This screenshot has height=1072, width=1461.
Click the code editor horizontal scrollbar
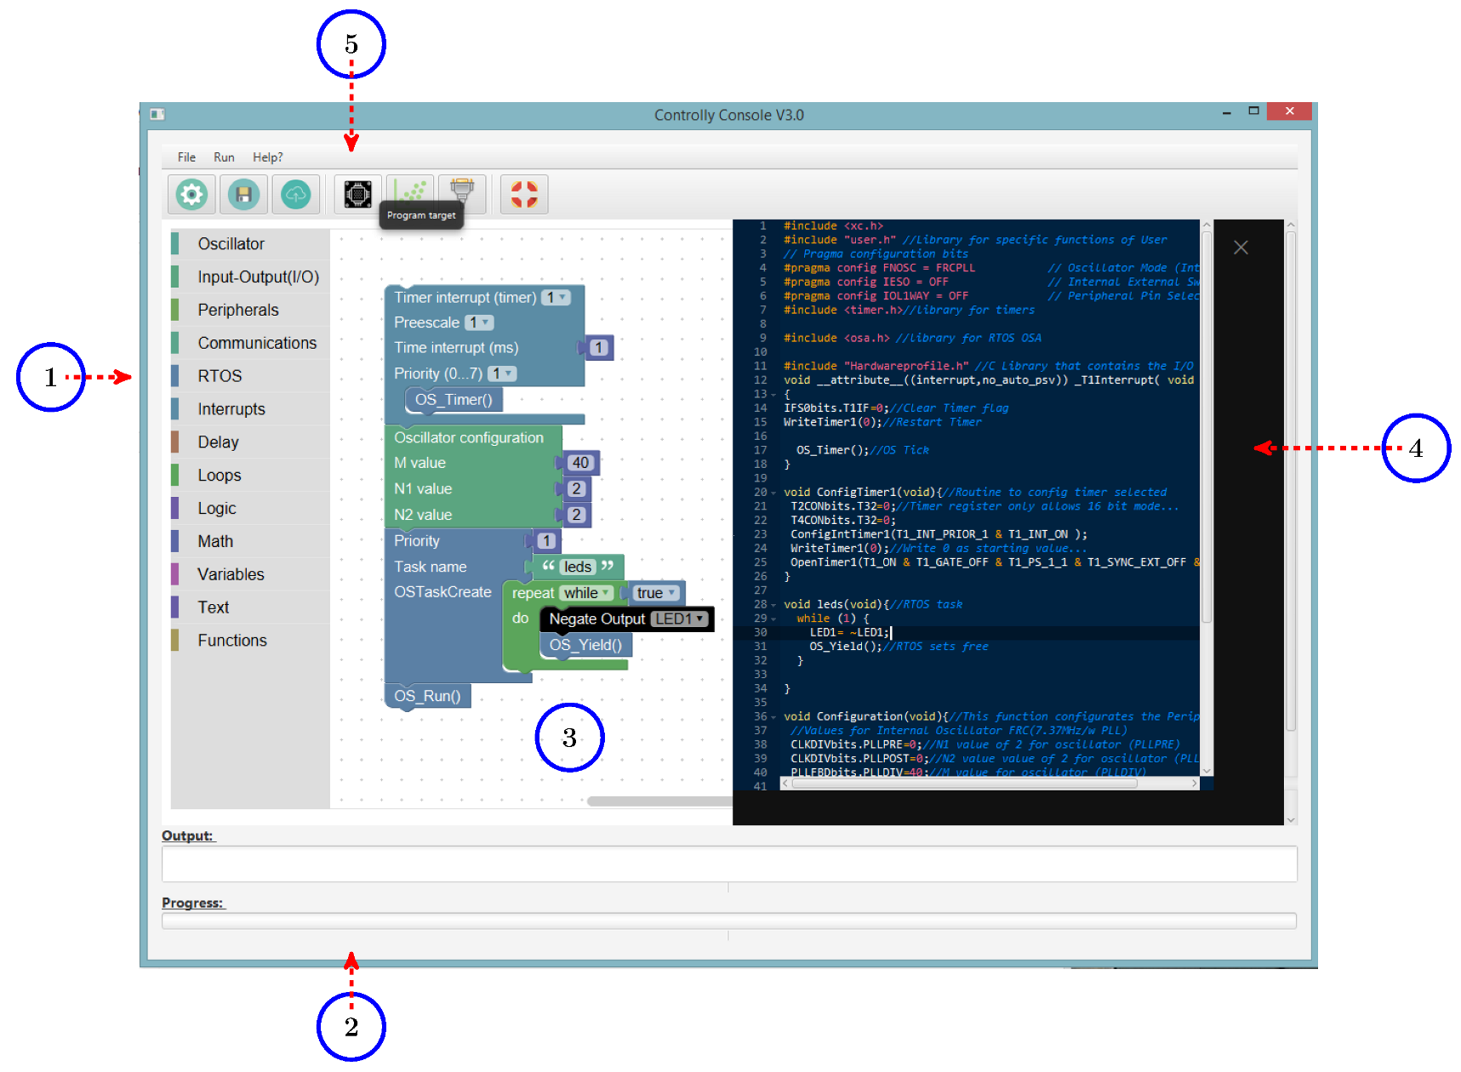coord(963,784)
